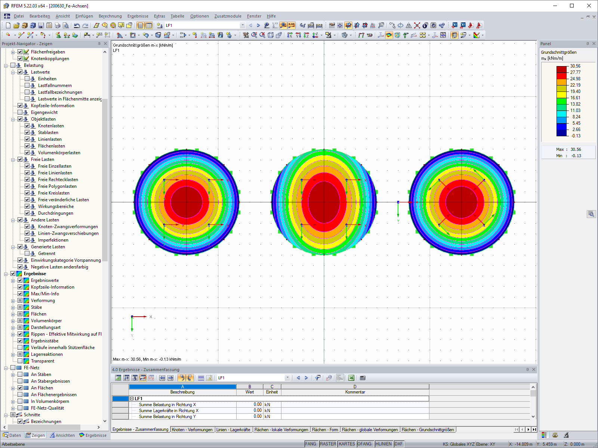The height and width of the screenshot is (448, 598).
Task: Open a model with the folder icon
Action: [16, 25]
